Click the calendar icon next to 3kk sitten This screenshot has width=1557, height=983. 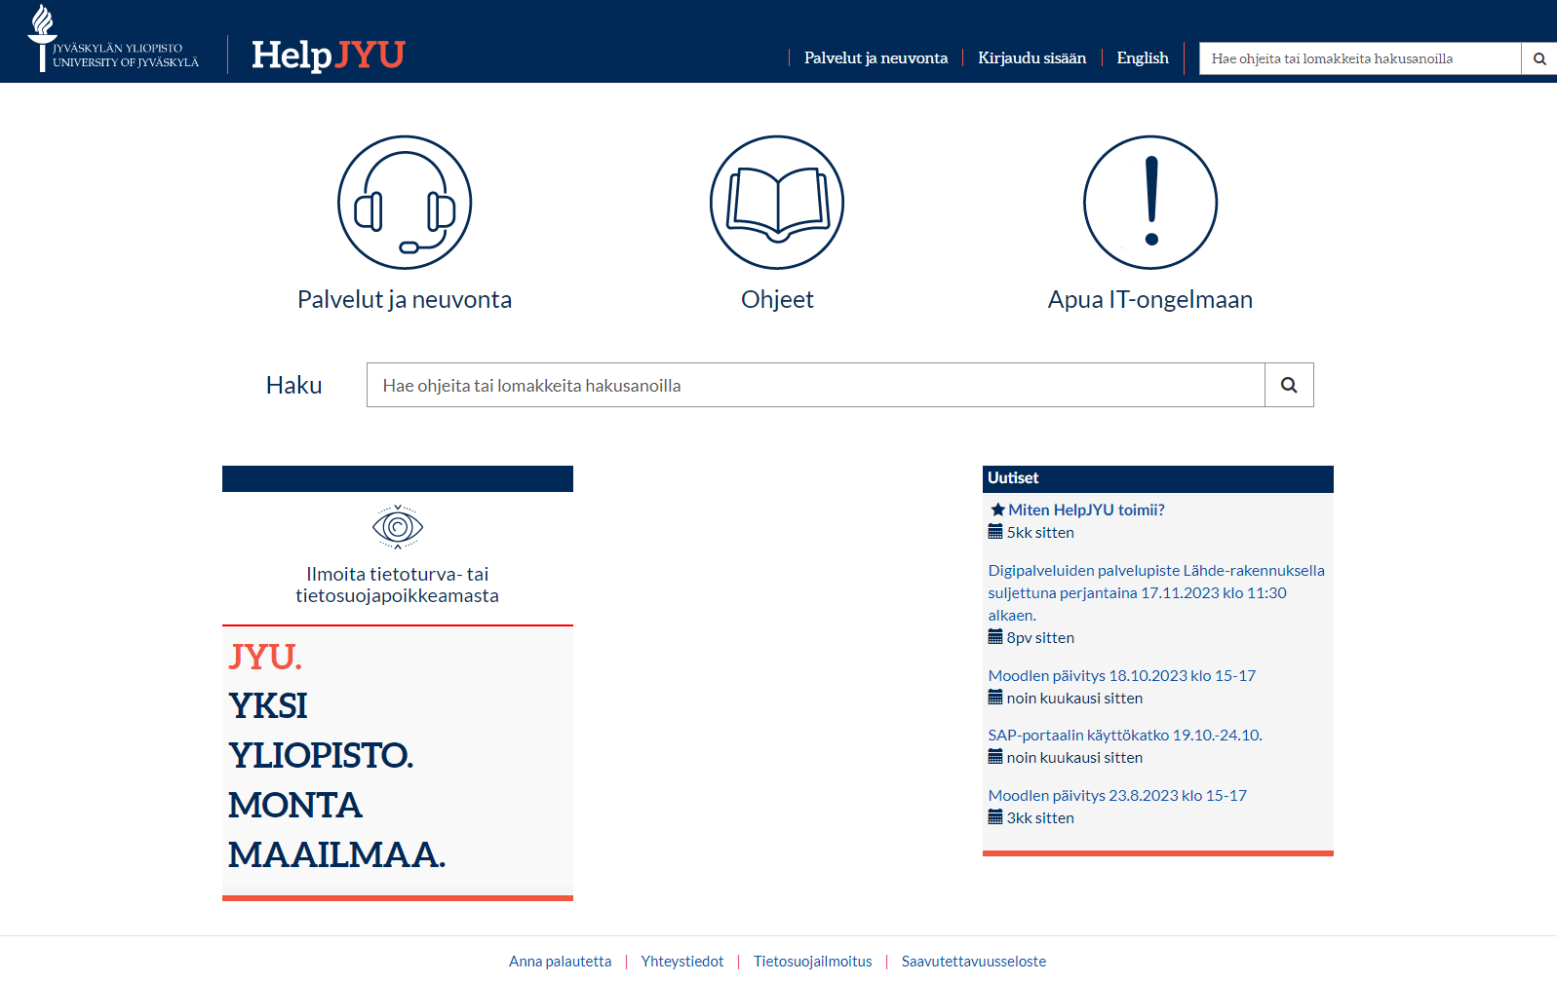[995, 817]
